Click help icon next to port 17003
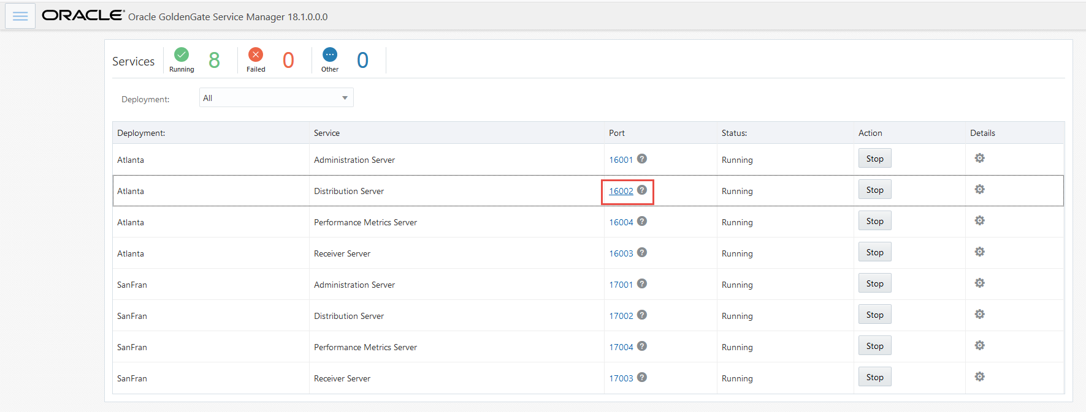 click(642, 377)
